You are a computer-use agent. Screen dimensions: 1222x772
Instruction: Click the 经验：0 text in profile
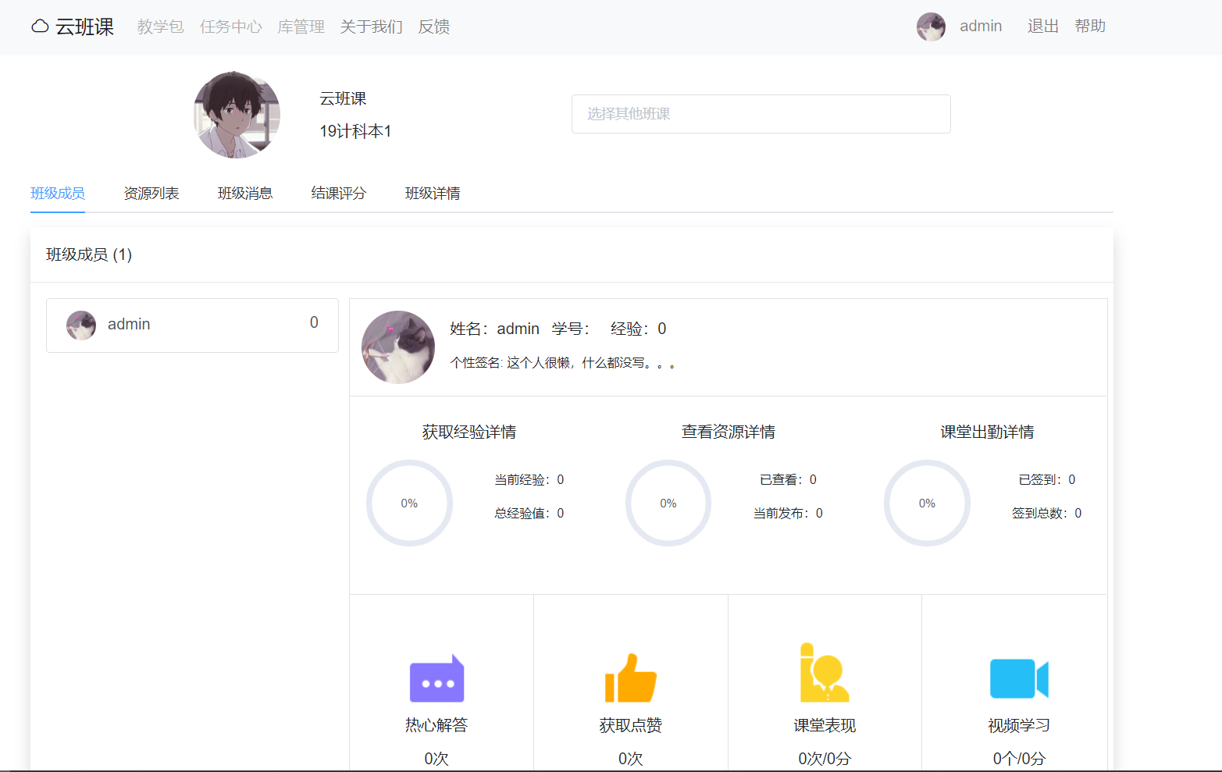(x=639, y=329)
